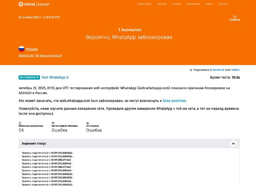Open AS34533 JSC ER-Telecom Holding link
The height and width of the screenshot is (187, 256).
click(x=40, y=56)
